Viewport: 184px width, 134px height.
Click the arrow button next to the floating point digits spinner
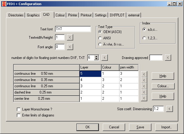[105, 57]
